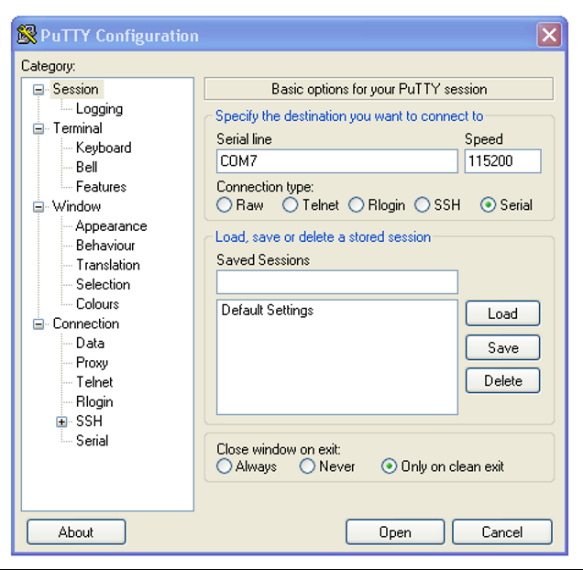
Task: Click the PuTTY icon in title bar
Action: (27, 35)
